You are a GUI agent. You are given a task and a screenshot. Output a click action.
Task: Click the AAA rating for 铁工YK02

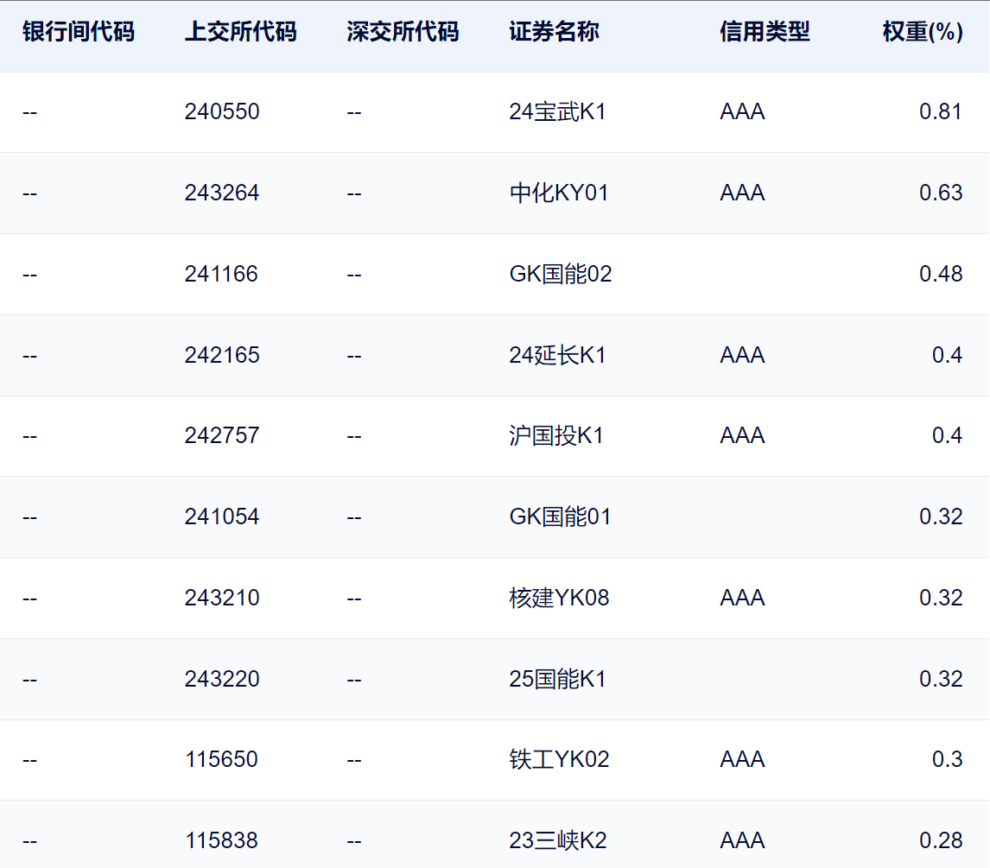(x=743, y=759)
